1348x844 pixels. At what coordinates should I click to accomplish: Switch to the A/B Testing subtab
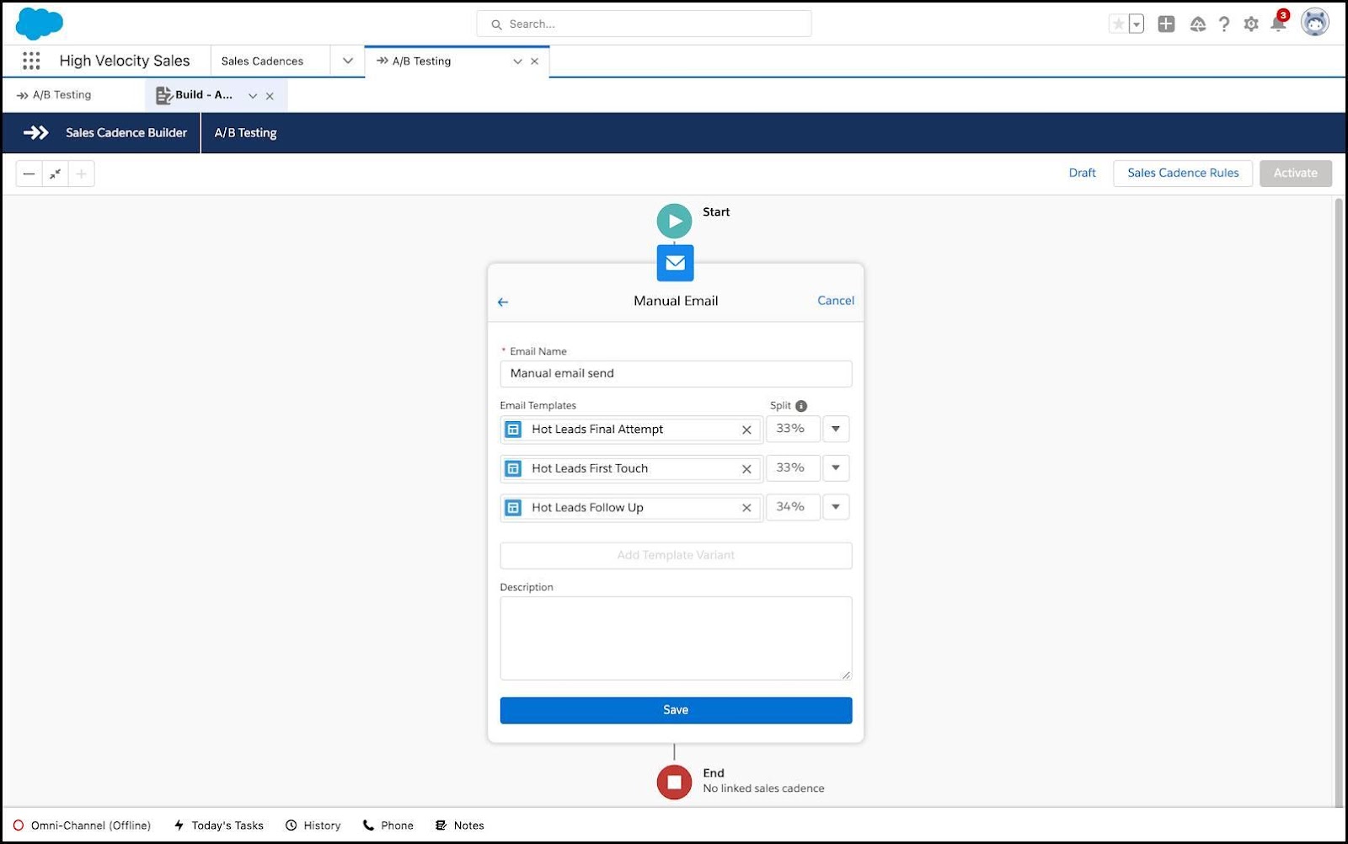click(62, 95)
